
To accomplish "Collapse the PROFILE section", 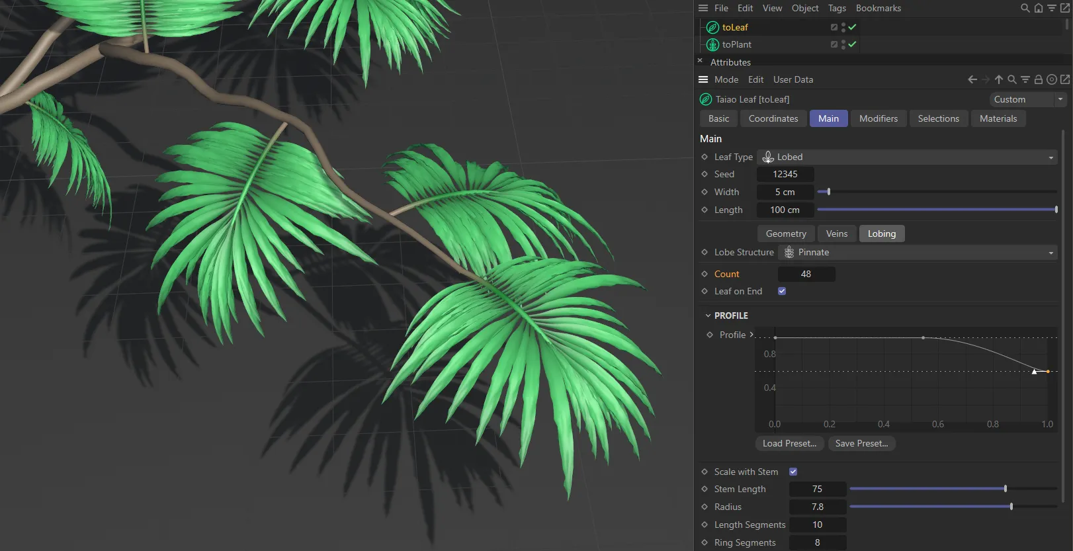I will 708,316.
